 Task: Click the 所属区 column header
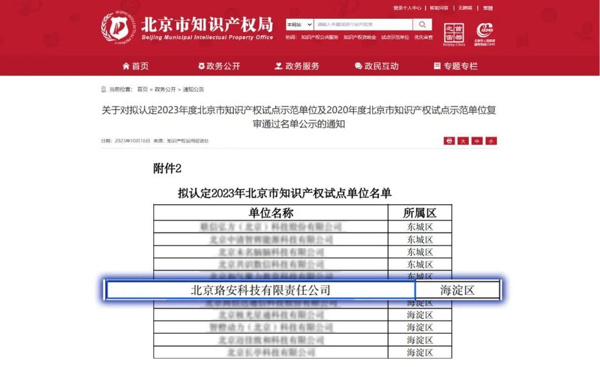[420, 213]
